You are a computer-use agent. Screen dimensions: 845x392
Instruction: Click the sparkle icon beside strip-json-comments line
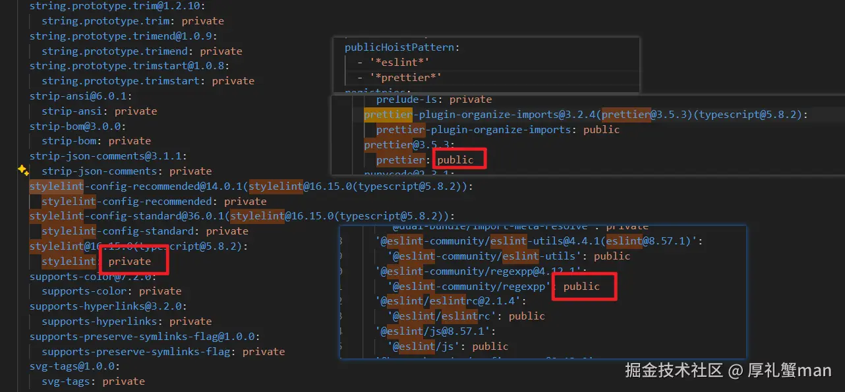pos(23,171)
